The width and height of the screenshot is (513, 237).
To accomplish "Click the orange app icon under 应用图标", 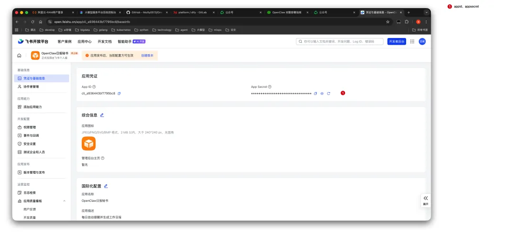I will (88, 143).
